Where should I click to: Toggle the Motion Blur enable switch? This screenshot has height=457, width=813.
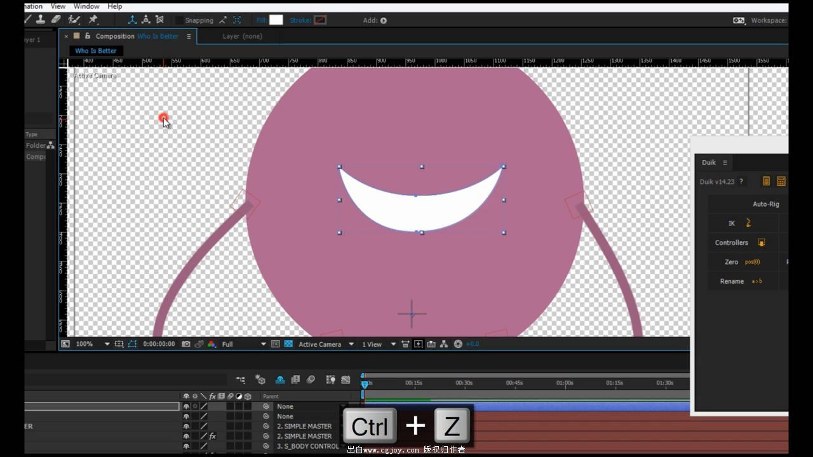311,380
